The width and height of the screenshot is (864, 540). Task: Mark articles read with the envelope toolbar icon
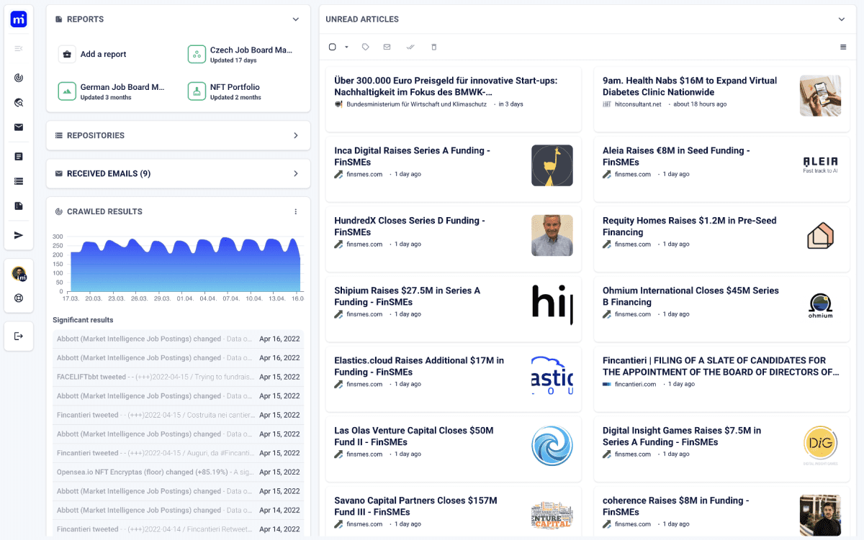click(x=387, y=46)
